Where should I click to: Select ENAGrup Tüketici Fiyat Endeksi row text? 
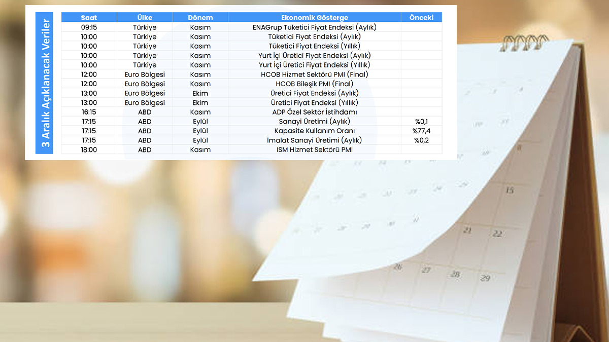click(314, 27)
